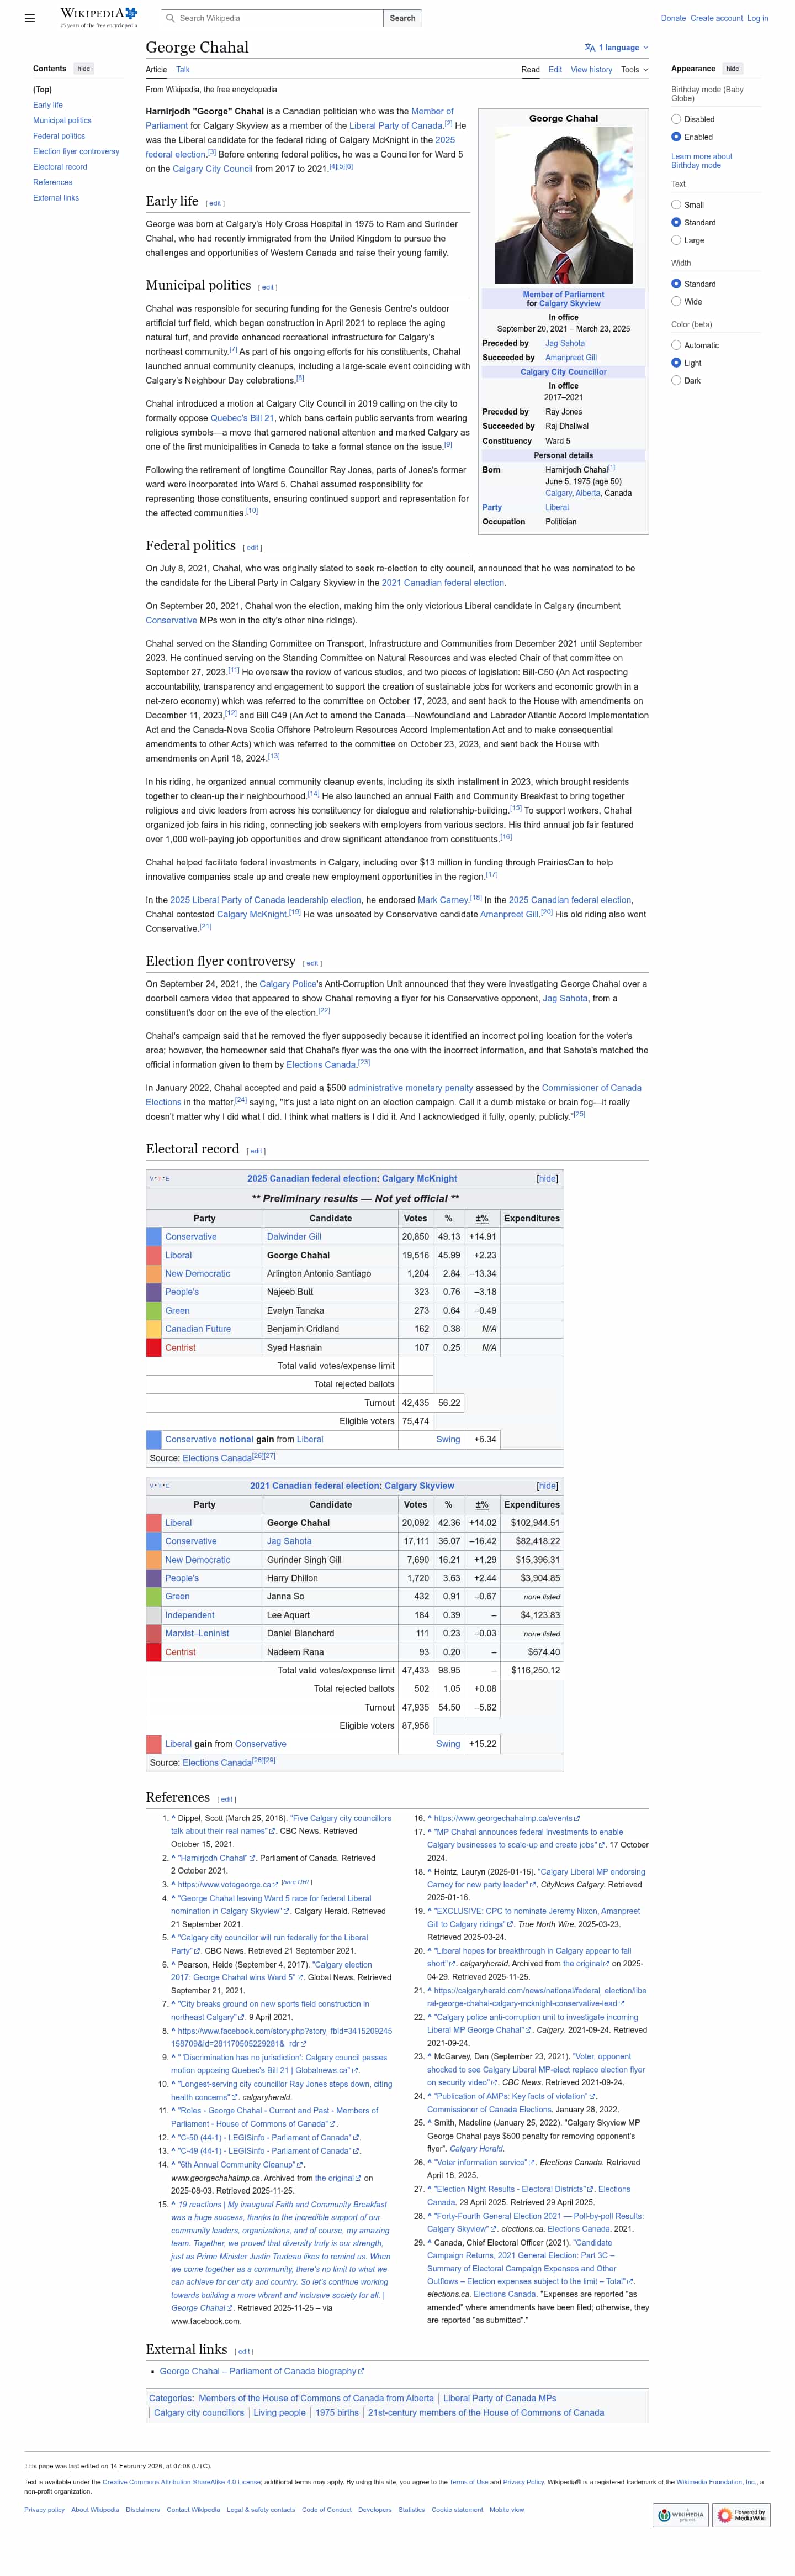Image resolution: width=795 pixels, height=2576 pixels.
Task: Open Dalwinder Gill candidate link
Action: pos(294,1237)
